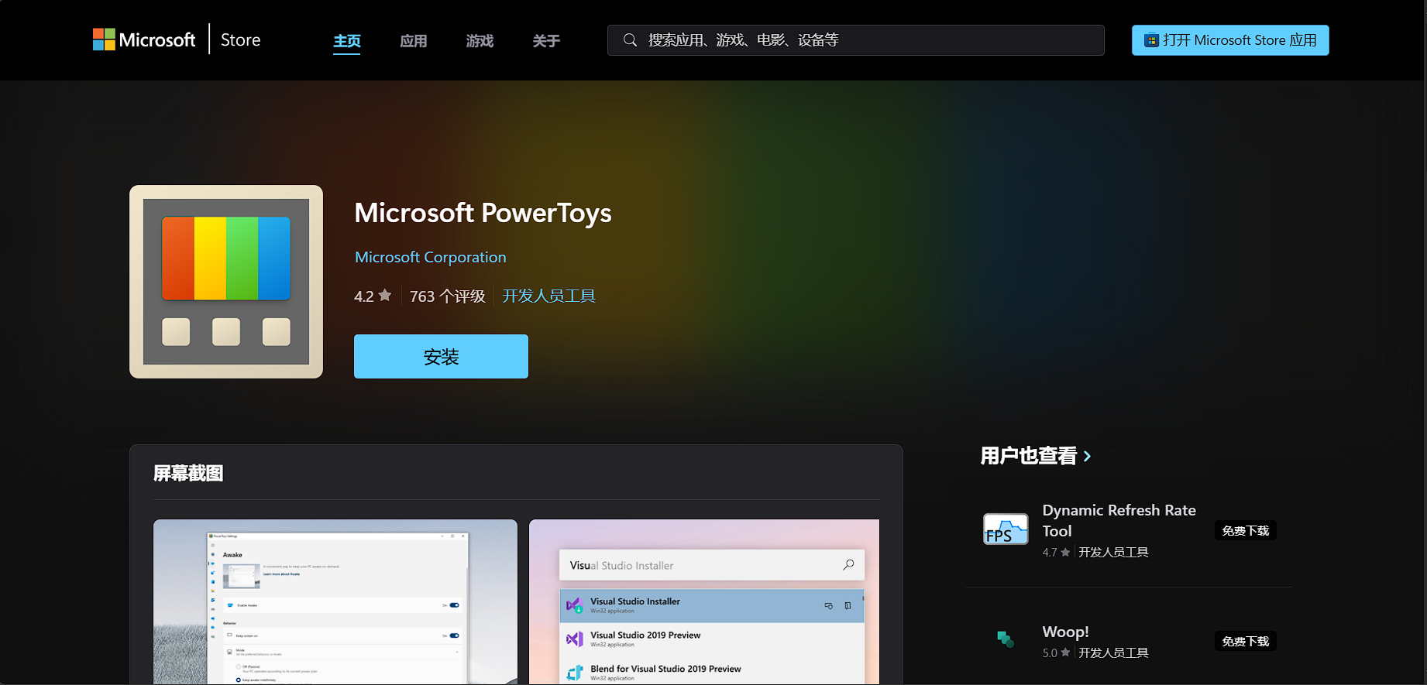The width and height of the screenshot is (1427, 685).
Task: Open the 关于 navigation tab
Action: [x=546, y=41]
